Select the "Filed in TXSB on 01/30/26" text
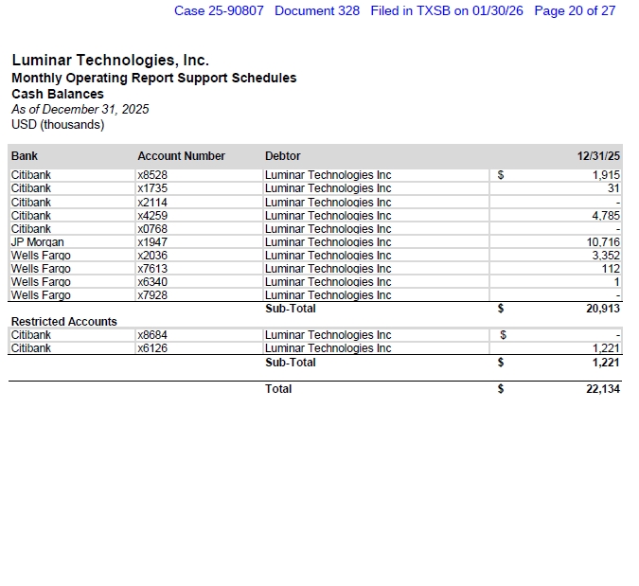 (447, 10)
